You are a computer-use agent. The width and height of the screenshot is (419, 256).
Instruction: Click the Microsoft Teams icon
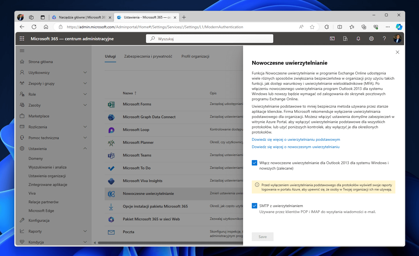111,155
